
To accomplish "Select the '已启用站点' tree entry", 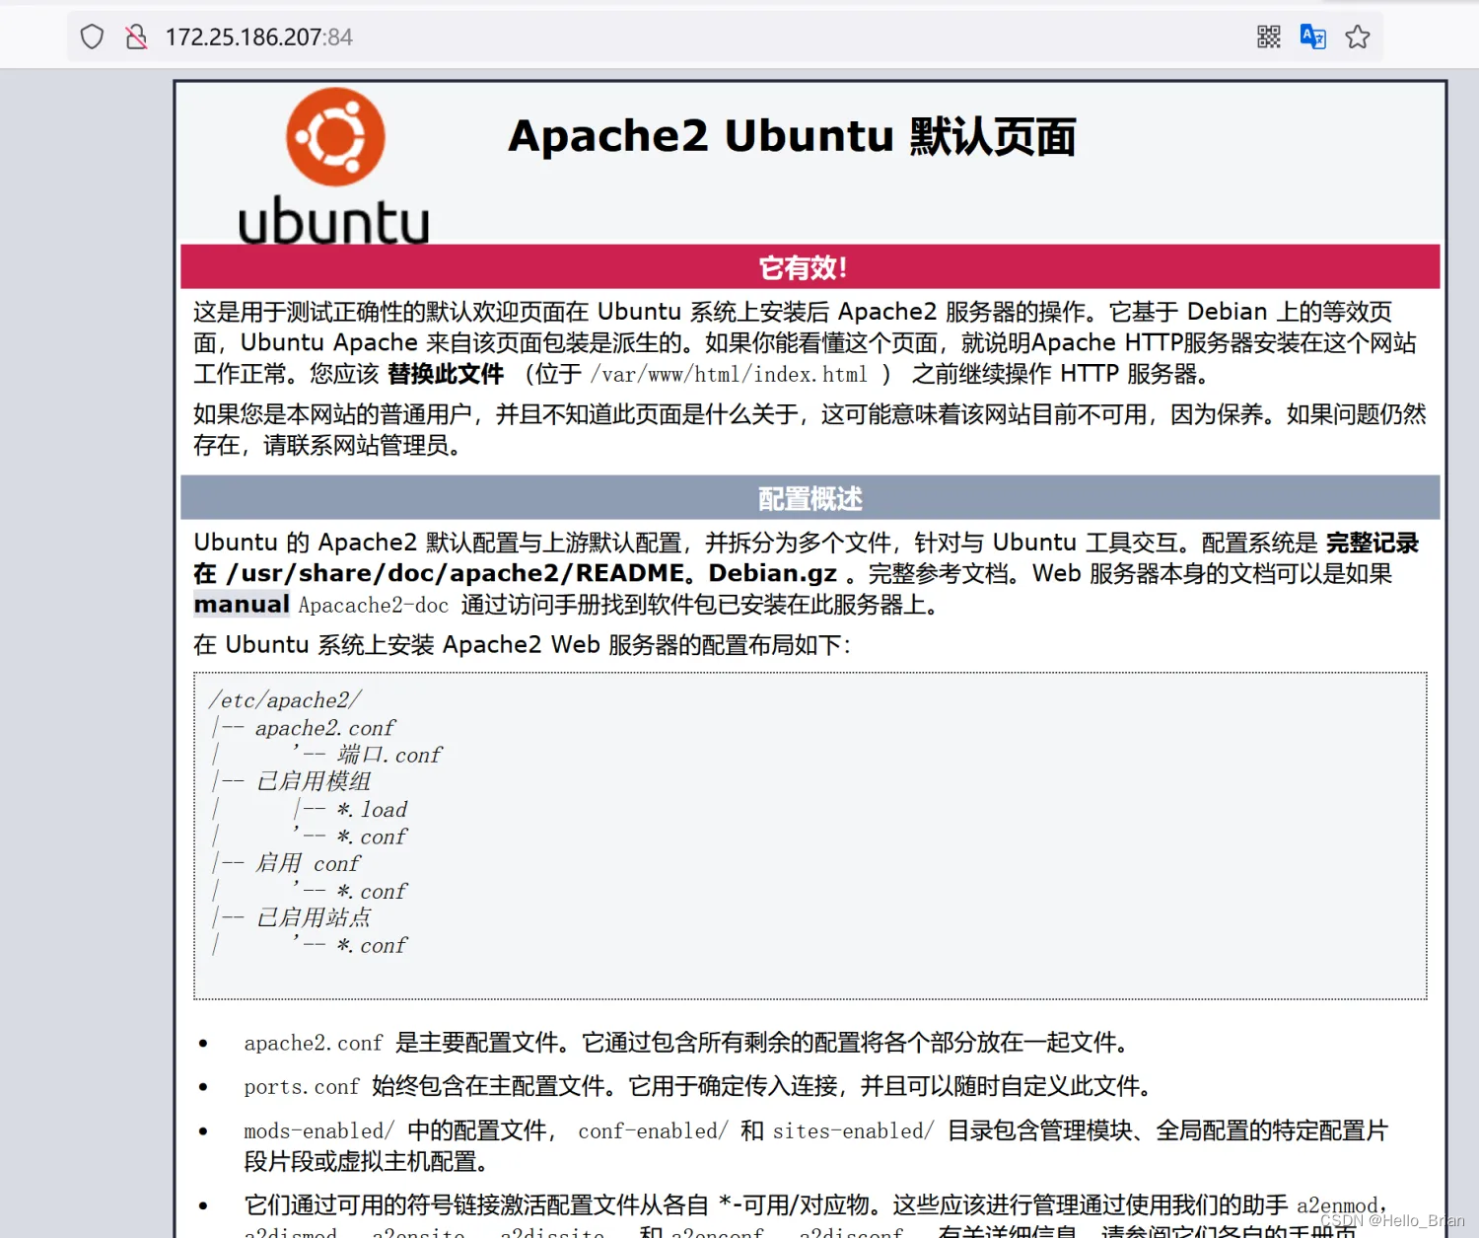I will pyautogui.click(x=314, y=917).
